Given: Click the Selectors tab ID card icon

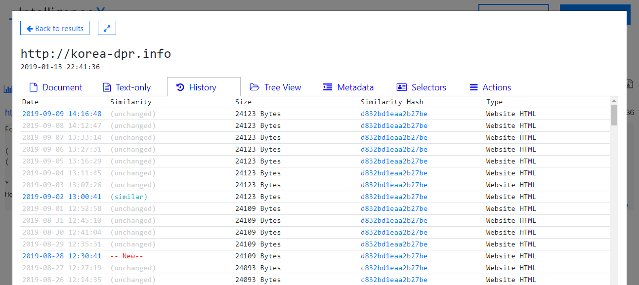Looking at the screenshot, I should (401, 87).
